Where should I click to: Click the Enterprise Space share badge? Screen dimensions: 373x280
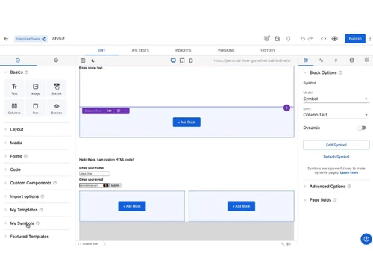coord(31,39)
